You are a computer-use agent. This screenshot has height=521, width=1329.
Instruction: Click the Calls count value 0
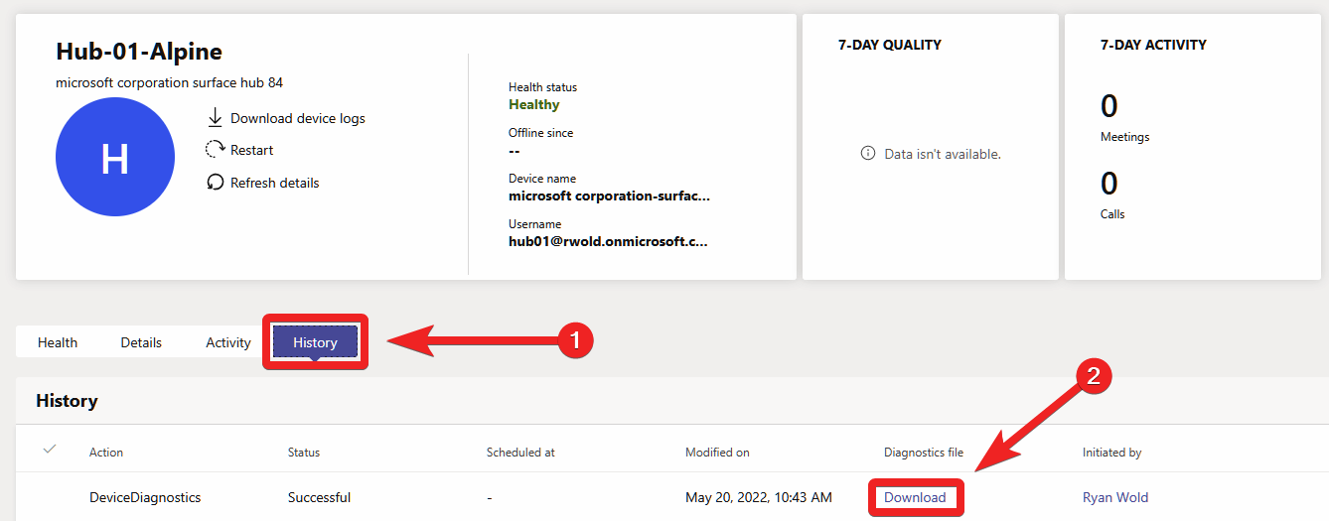[x=1109, y=184]
